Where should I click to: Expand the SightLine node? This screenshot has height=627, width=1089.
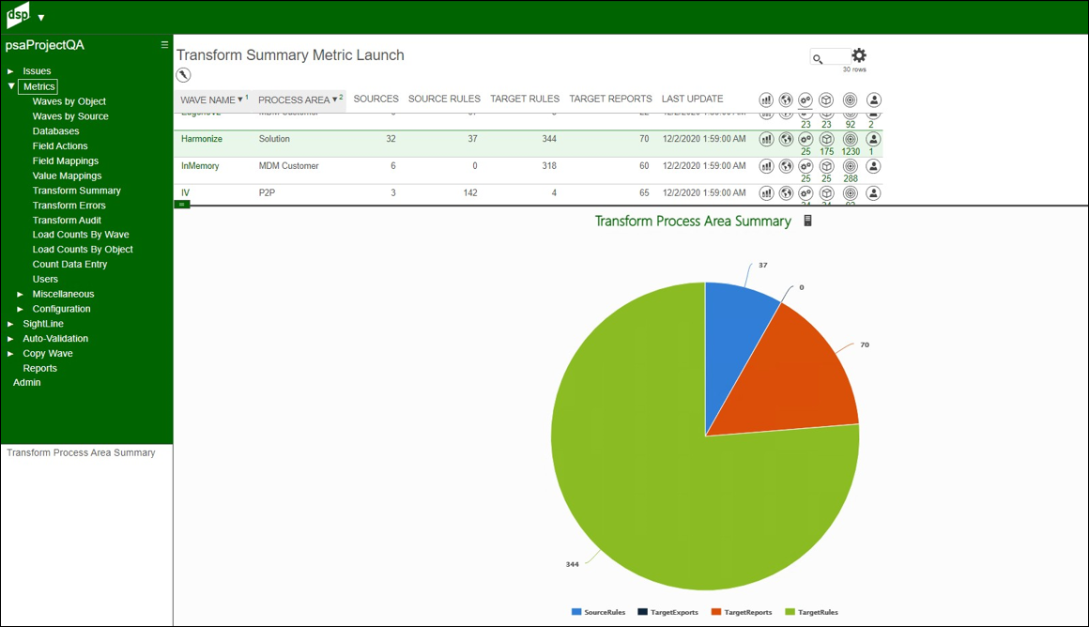click(x=10, y=324)
